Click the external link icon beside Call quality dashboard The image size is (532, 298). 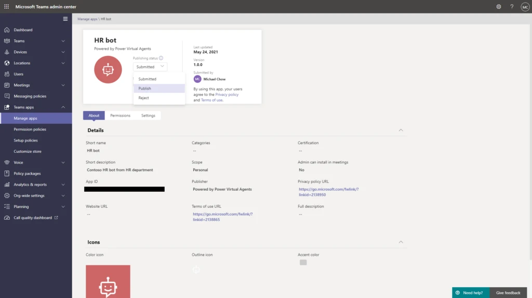pyautogui.click(x=56, y=217)
